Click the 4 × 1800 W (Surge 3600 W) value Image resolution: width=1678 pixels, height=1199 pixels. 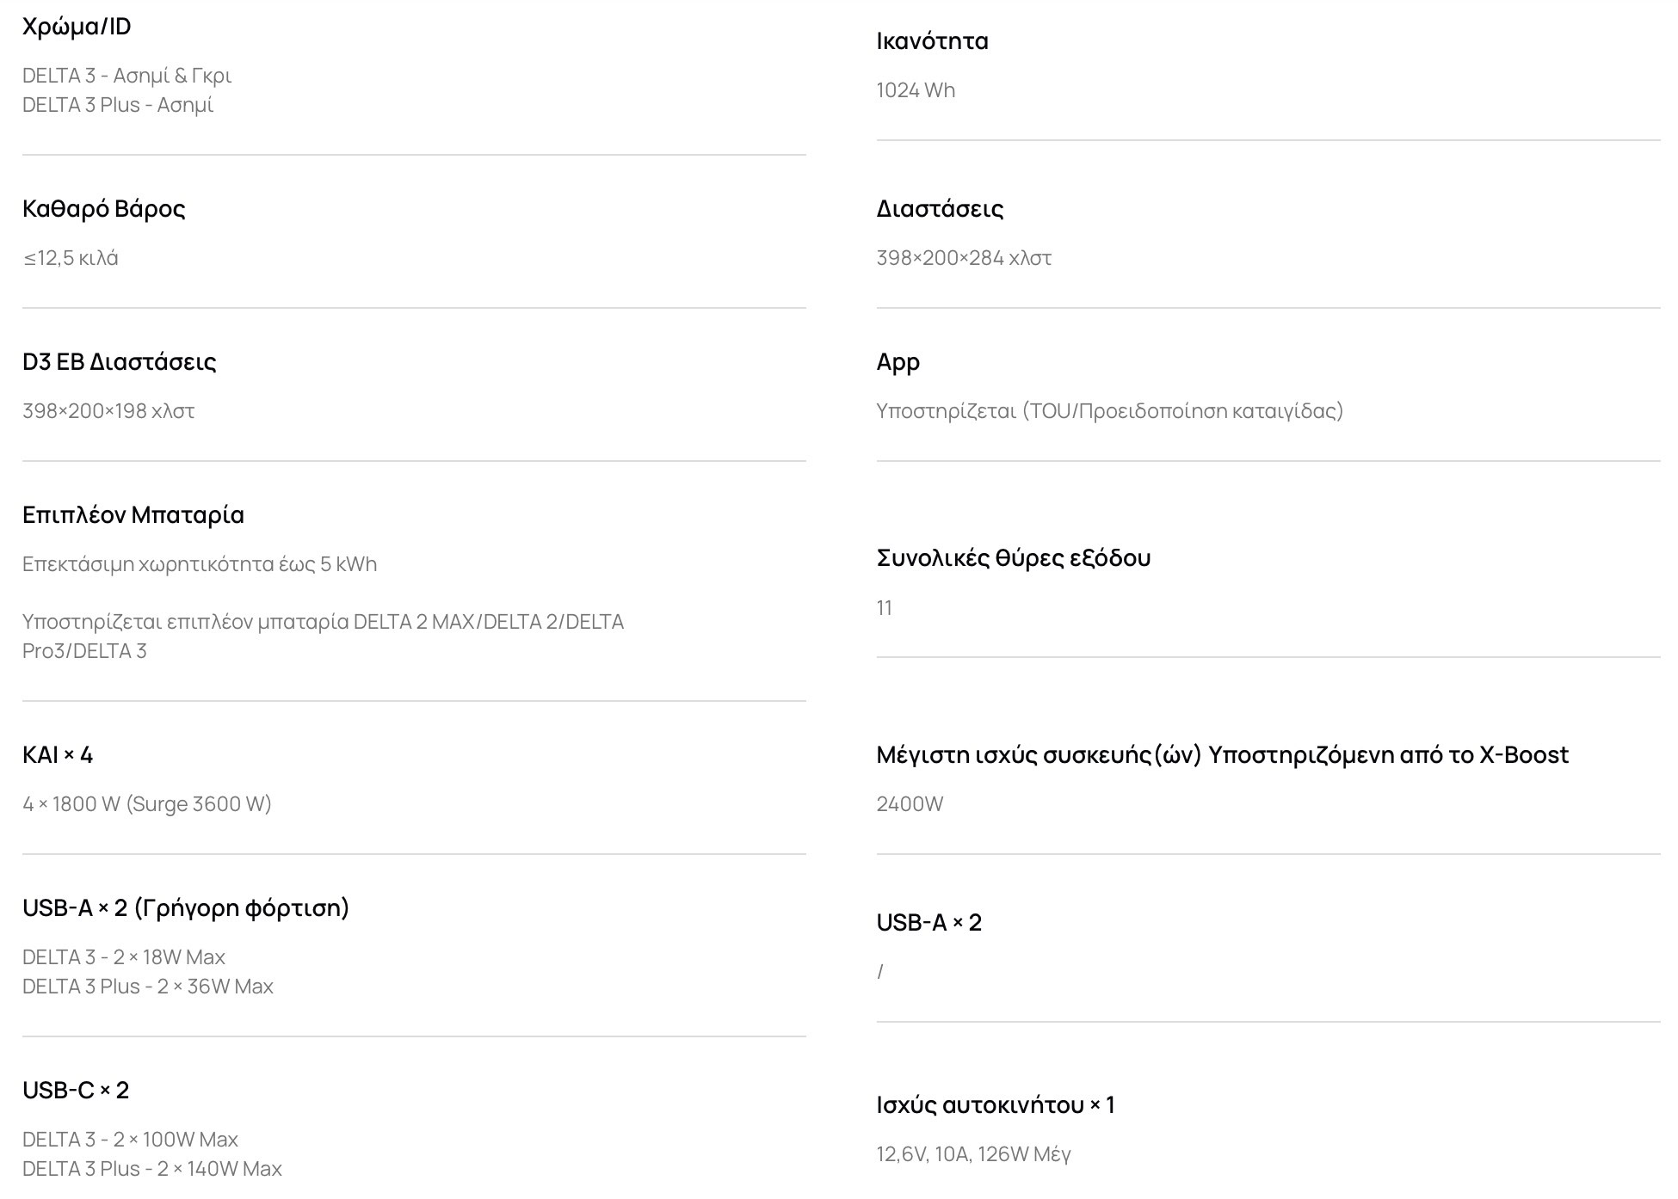click(x=147, y=804)
